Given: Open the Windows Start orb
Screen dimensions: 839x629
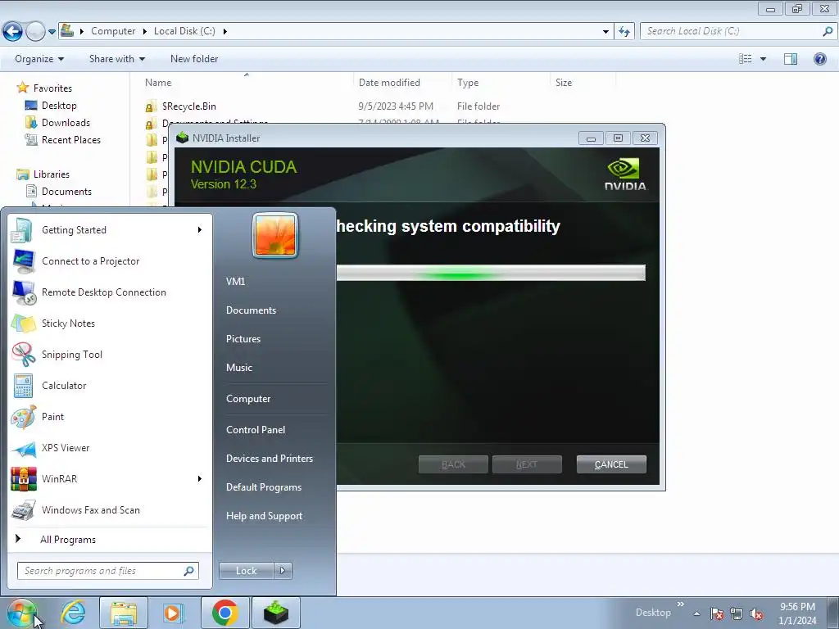Looking at the screenshot, I should tap(21, 613).
